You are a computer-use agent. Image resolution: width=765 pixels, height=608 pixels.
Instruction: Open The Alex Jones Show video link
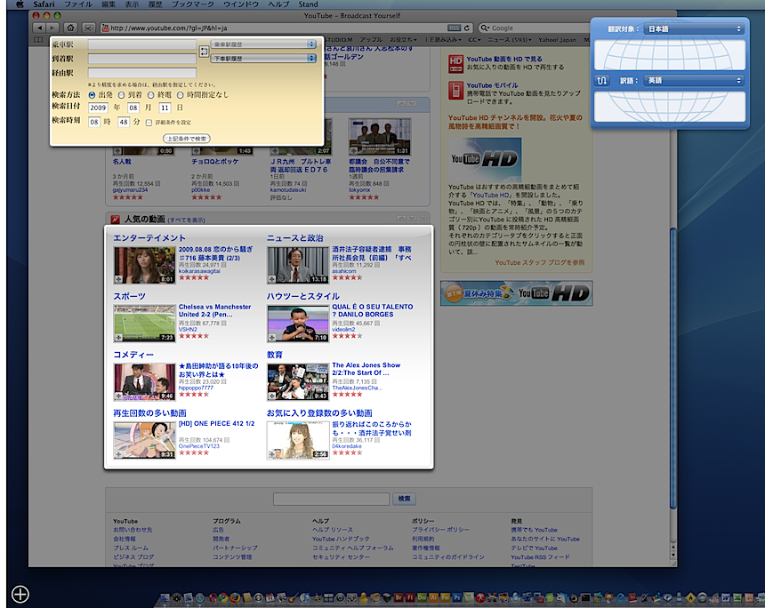366,369
